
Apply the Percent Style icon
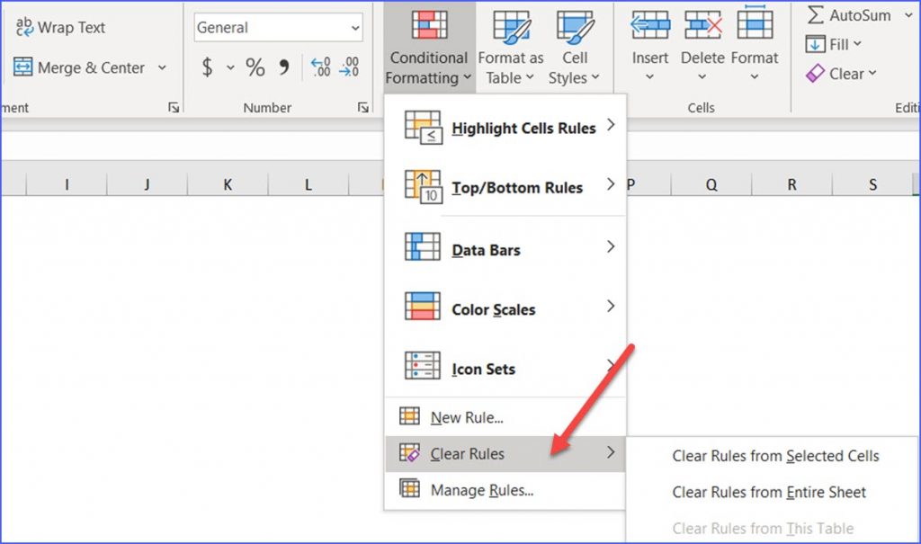click(x=255, y=66)
